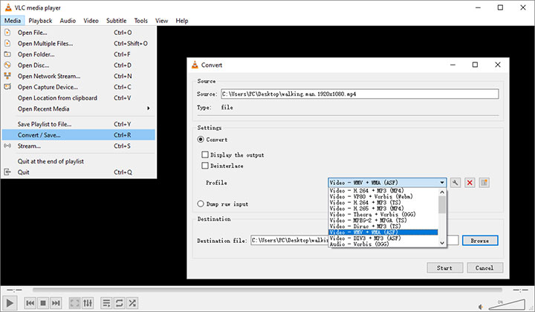Toggle loop mode icon
The width and height of the screenshot is (535, 312).
pyautogui.click(x=119, y=303)
